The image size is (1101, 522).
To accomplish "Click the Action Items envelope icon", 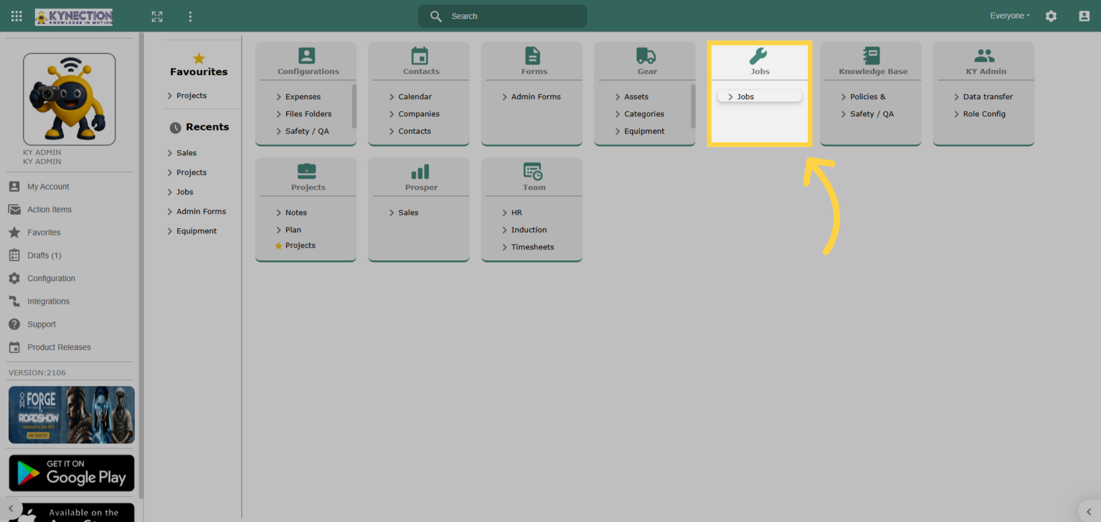I will [x=14, y=209].
